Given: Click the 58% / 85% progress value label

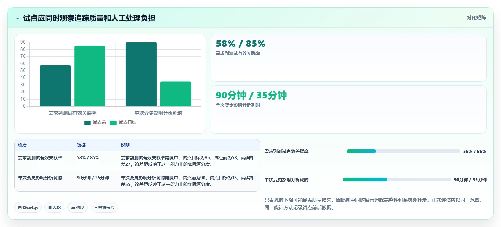Looking at the screenshot, I should [x=475, y=152].
